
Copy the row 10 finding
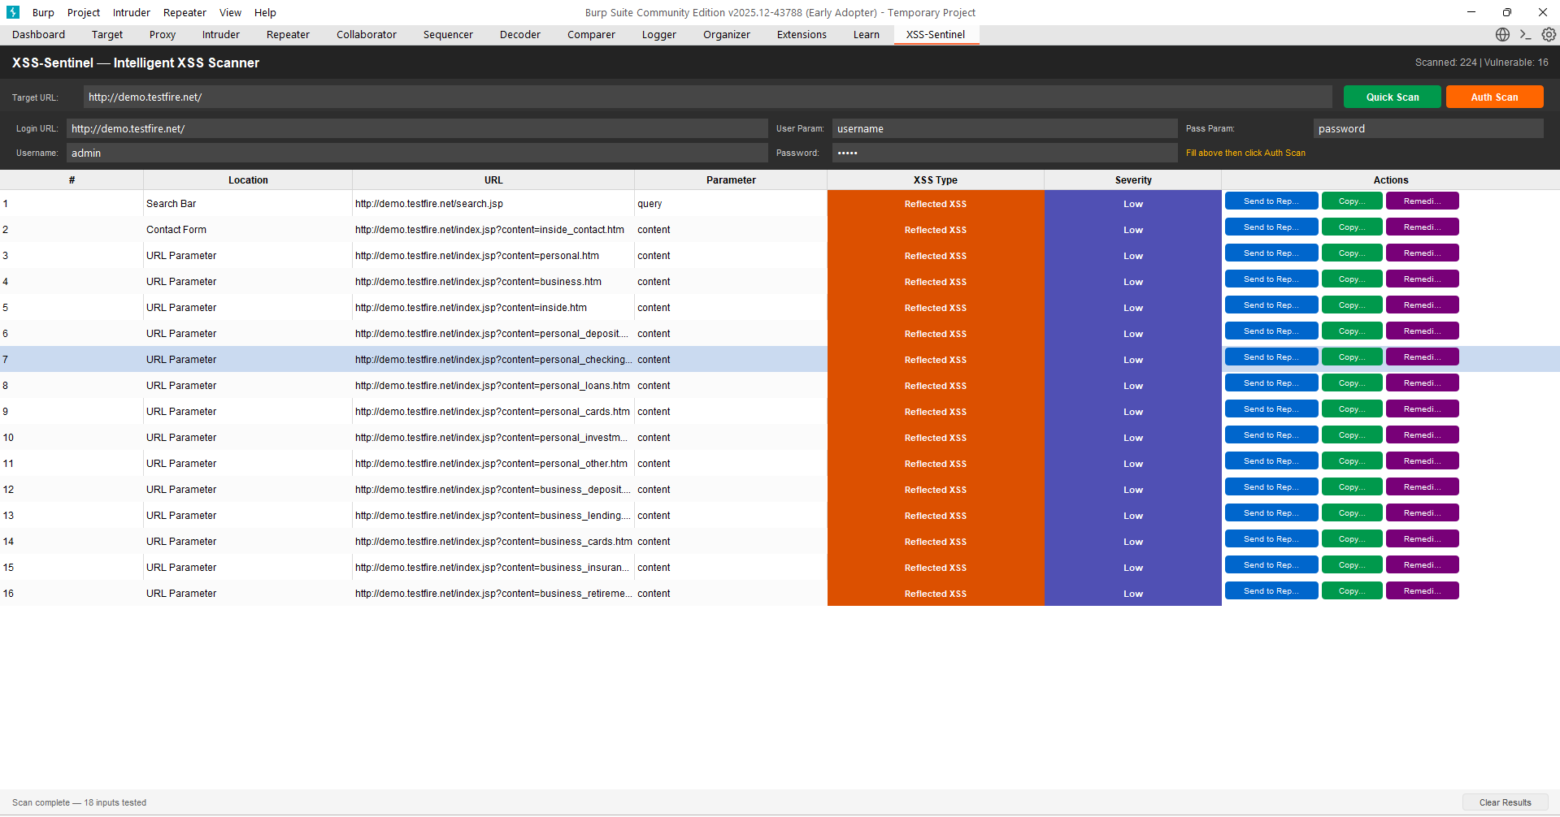[1351, 435]
